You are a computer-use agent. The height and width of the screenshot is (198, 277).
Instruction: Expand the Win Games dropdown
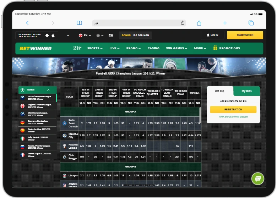176,48
